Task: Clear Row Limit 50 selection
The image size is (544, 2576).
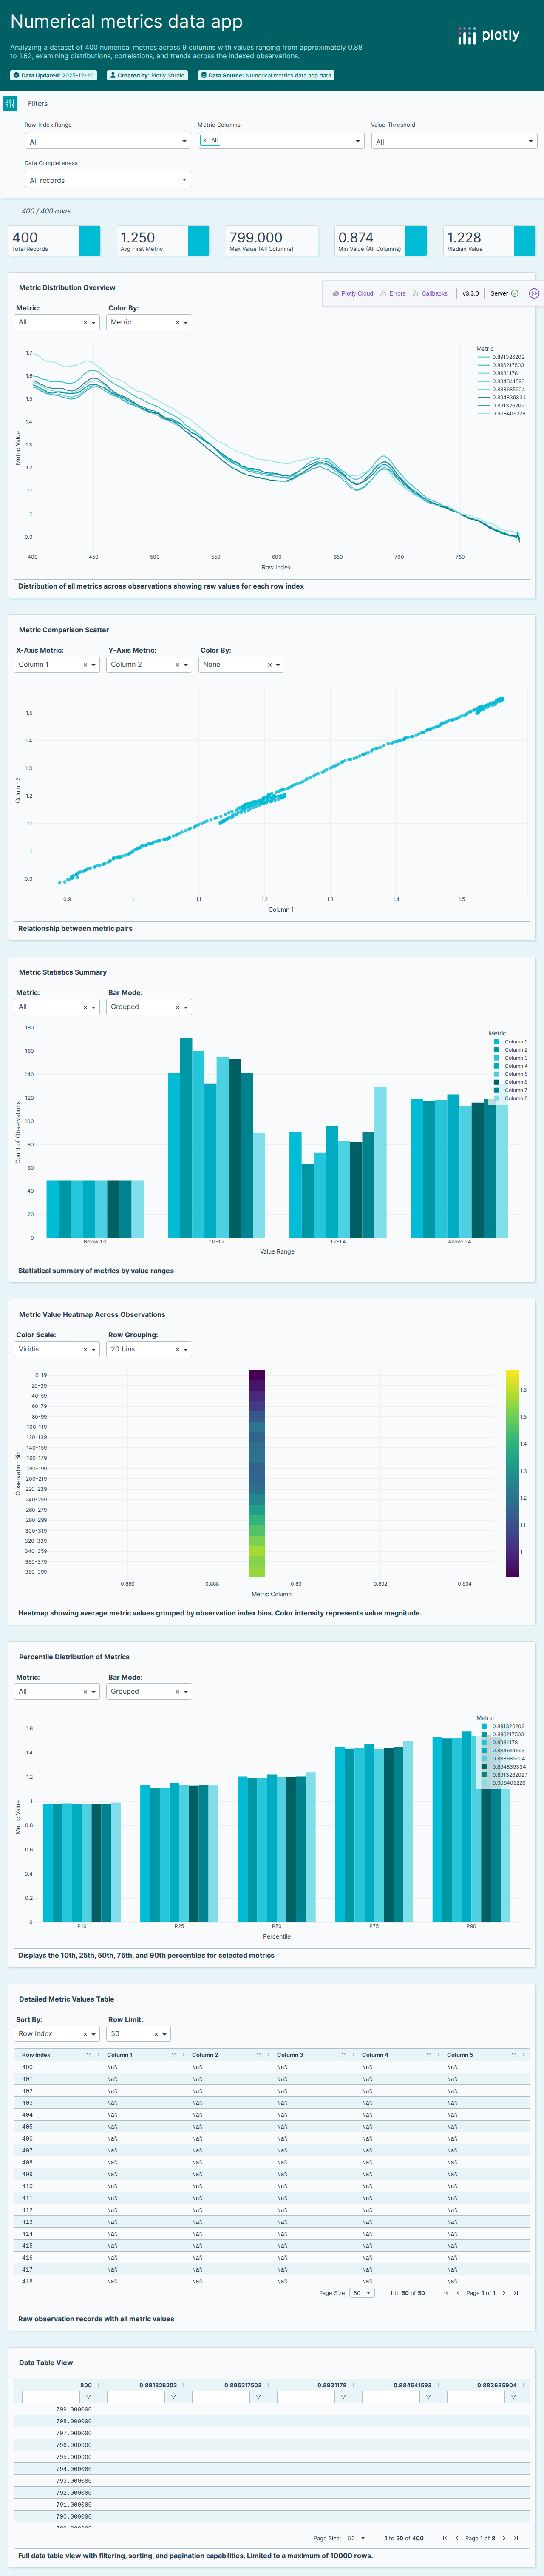Action: coord(156,2034)
